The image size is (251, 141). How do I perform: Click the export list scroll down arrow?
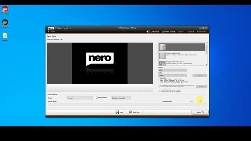tap(206, 64)
